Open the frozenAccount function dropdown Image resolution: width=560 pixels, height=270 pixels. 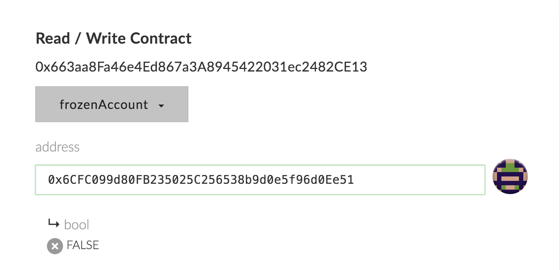(x=111, y=105)
